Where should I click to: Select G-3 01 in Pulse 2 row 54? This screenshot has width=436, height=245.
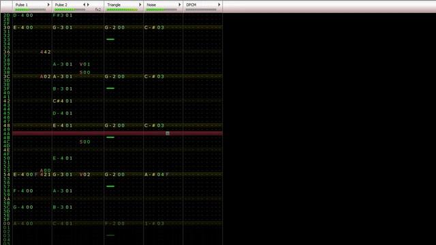63,174
